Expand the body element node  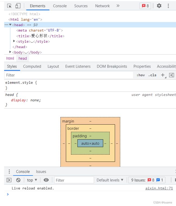click(10, 52)
